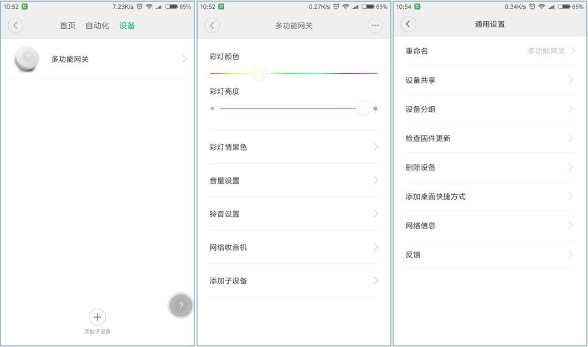Tap the back arrow on the 多功能网关 screen
Viewport: 588px width, 347px height.
[x=212, y=25]
